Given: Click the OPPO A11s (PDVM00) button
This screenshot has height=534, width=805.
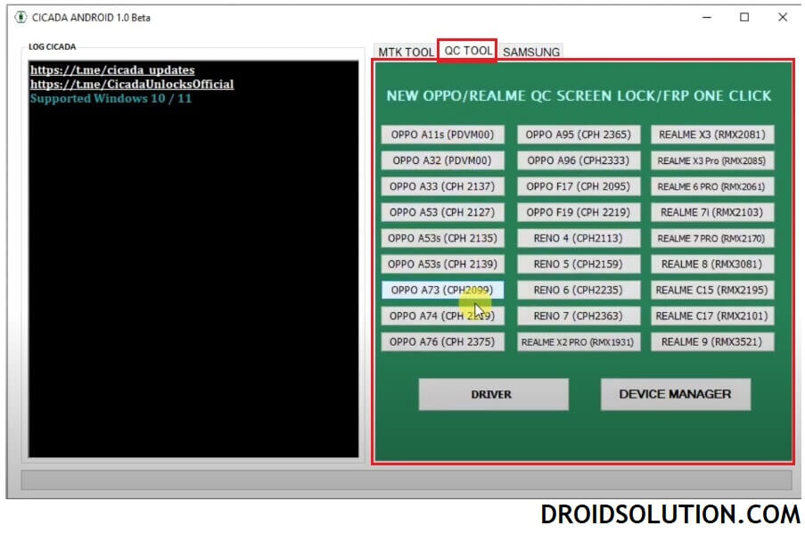Looking at the screenshot, I should [x=442, y=135].
